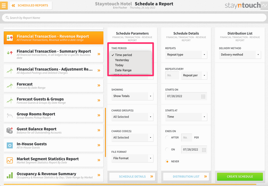Click Forecast Guests & Groups chart icon
This screenshot has height=186, width=268.
tap(10, 101)
